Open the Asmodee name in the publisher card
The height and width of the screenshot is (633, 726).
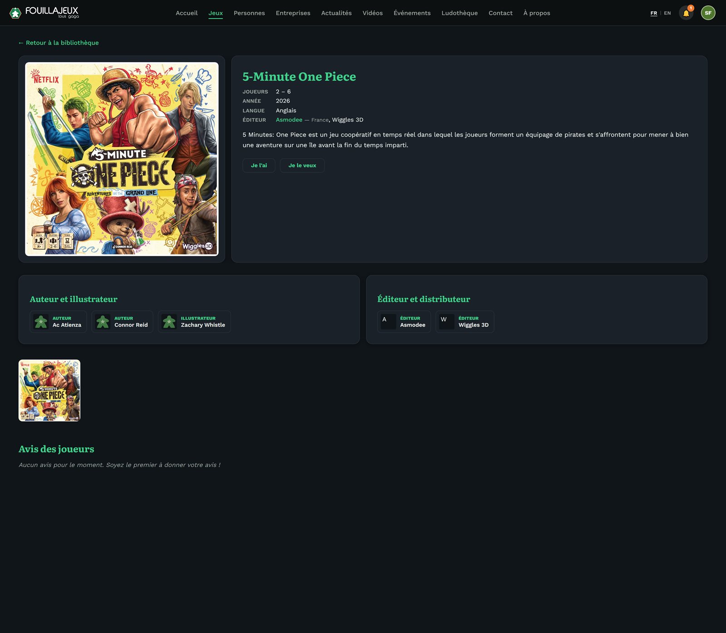click(413, 325)
